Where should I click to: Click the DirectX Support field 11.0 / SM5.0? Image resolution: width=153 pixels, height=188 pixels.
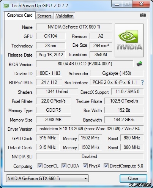pyautogui.click(x=128, y=92)
